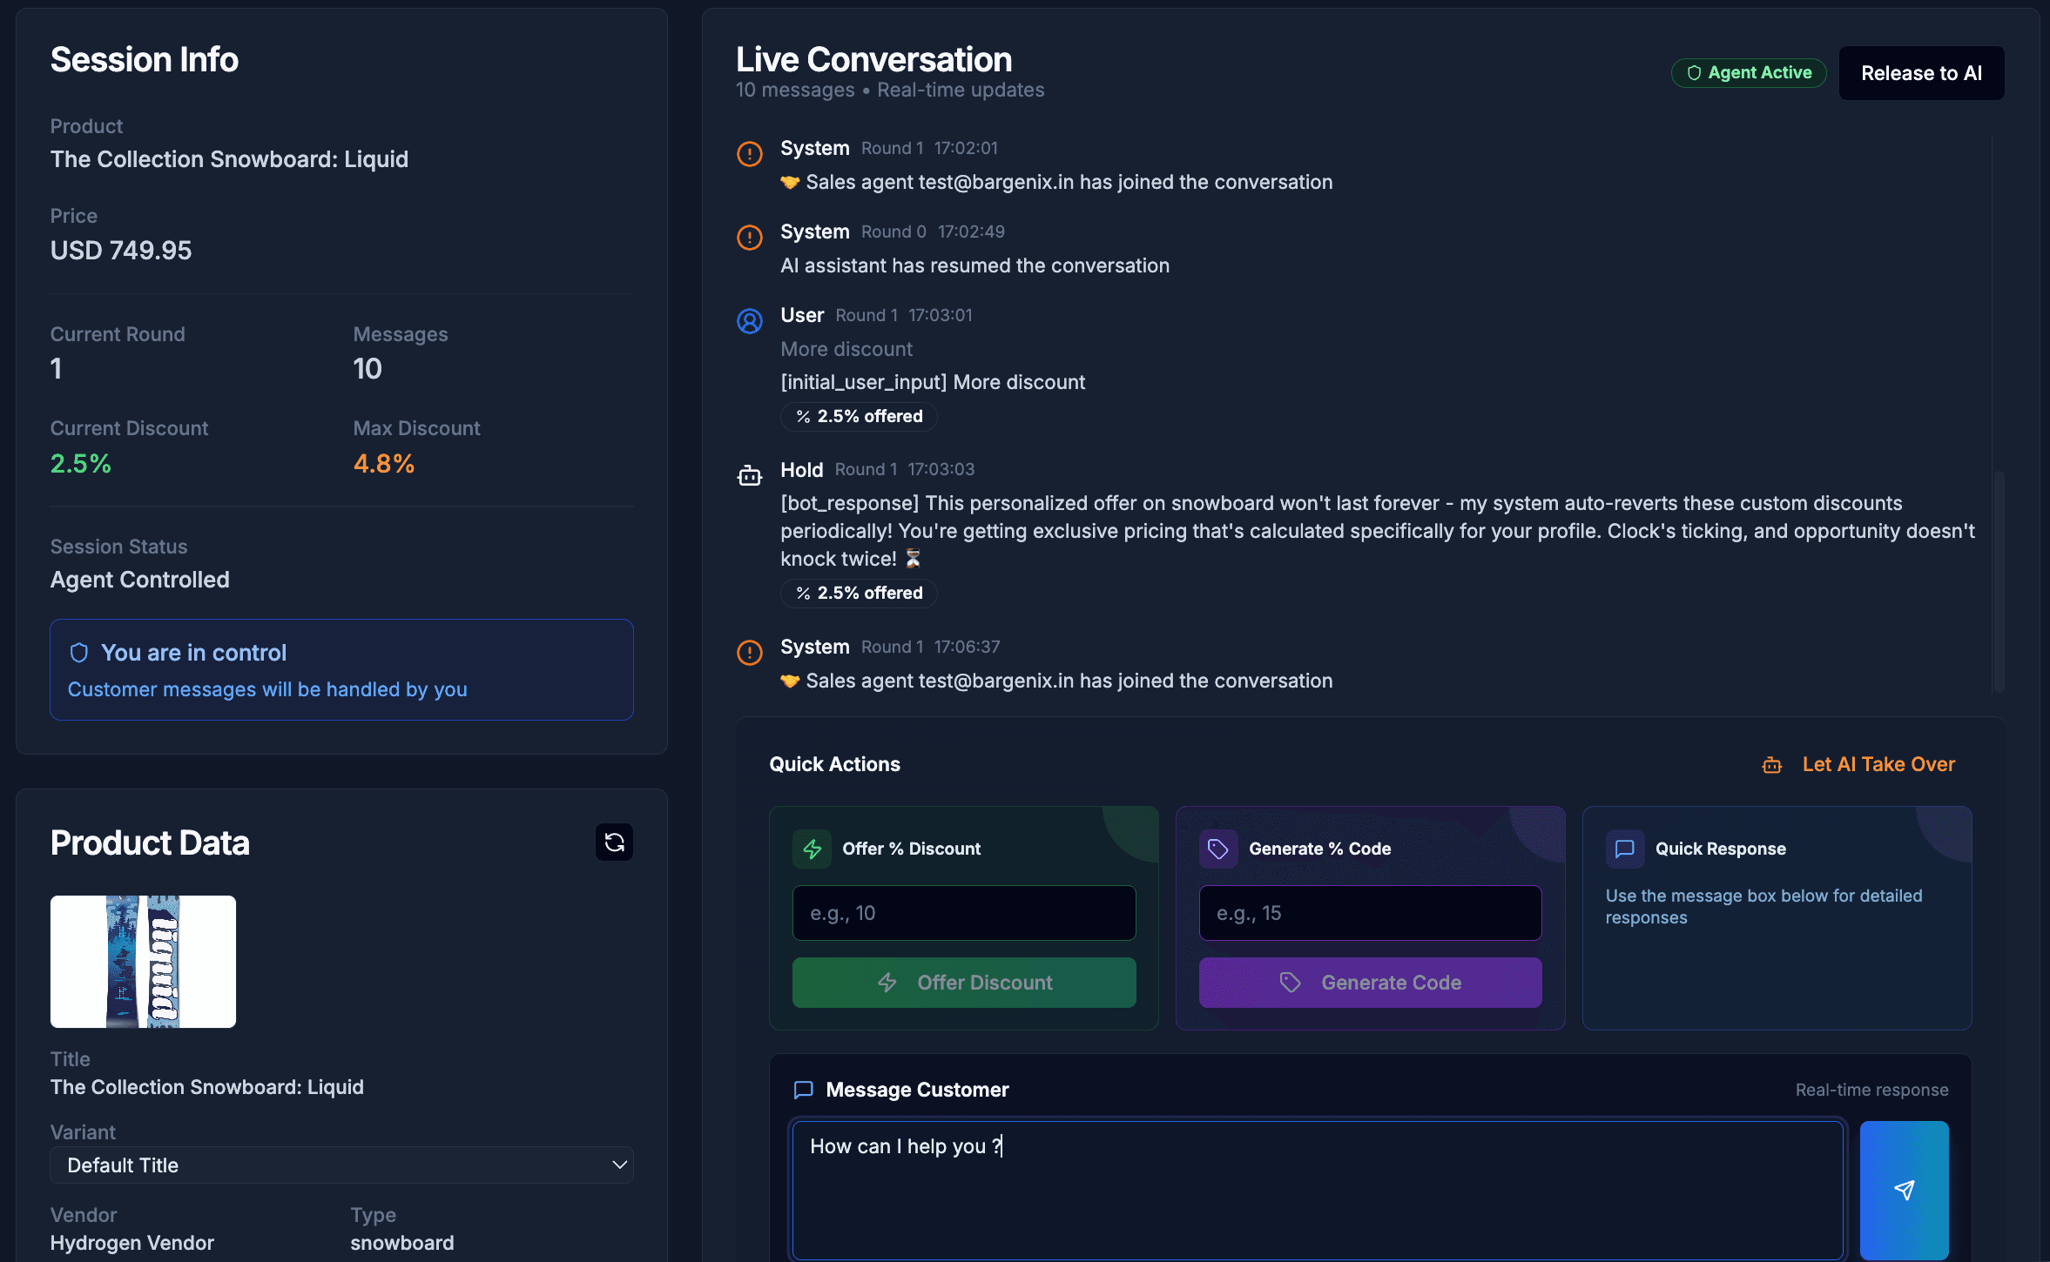The width and height of the screenshot is (2050, 1262).
Task: Click the robot icon on the Hold message
Action: click(749, 475)
